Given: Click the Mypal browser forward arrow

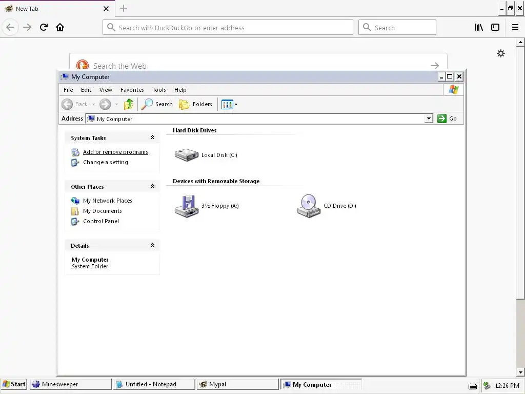Looking at the screenshot, I should (x=27, y=27).
